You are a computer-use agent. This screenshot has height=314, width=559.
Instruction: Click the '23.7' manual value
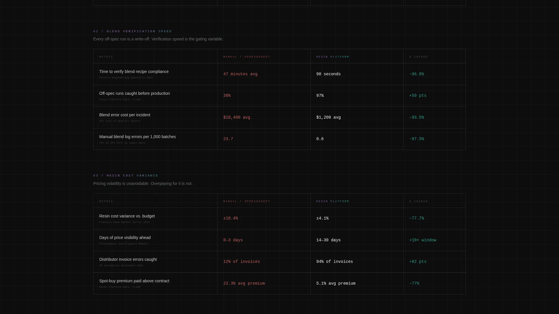click(228, 139)
